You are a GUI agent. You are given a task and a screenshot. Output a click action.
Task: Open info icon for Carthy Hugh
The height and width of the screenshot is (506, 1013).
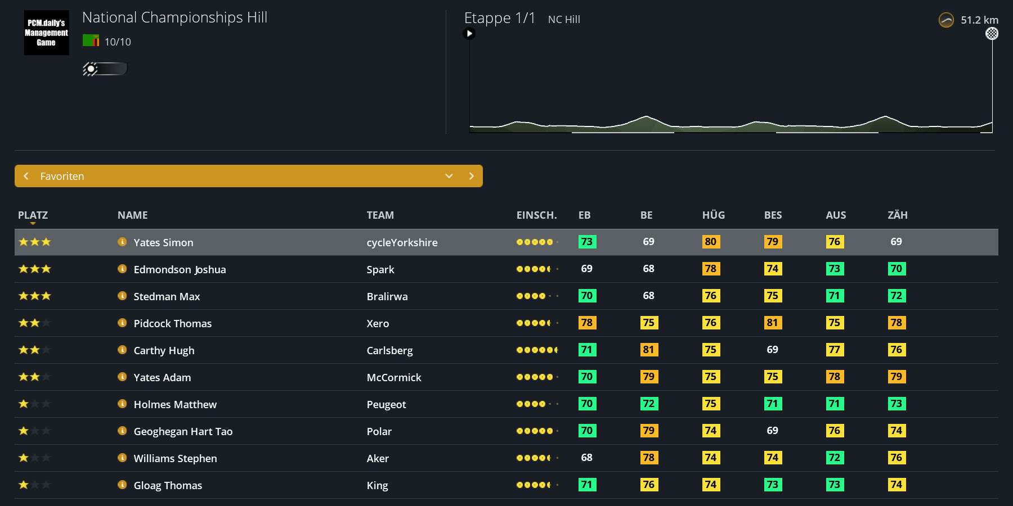[x=122, y=350]
